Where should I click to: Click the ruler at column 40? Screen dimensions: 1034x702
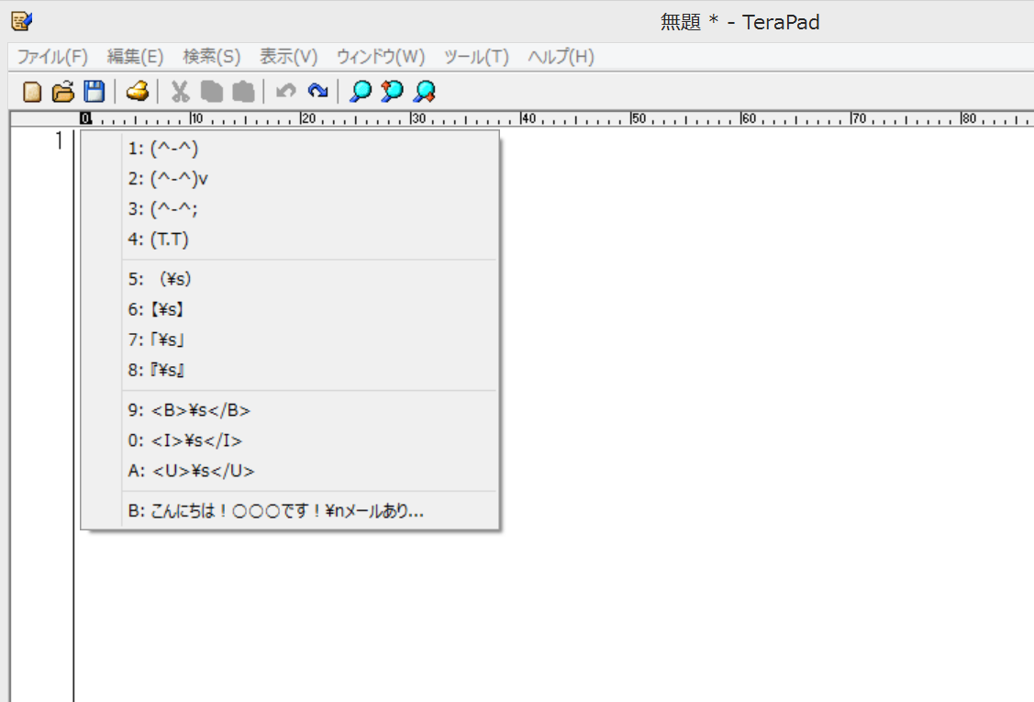click(528, 118)
